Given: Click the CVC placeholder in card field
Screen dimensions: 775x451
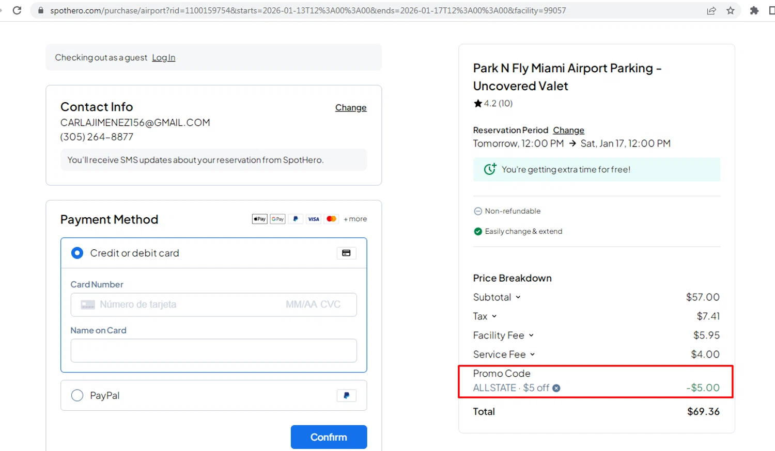Looking at the screenshot, I should coord(330,304).
